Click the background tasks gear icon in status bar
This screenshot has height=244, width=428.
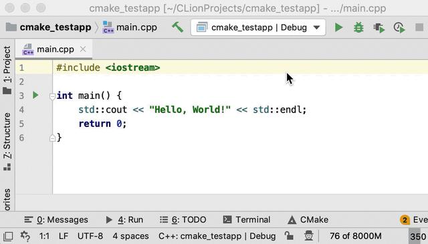[x=25, y=236]
